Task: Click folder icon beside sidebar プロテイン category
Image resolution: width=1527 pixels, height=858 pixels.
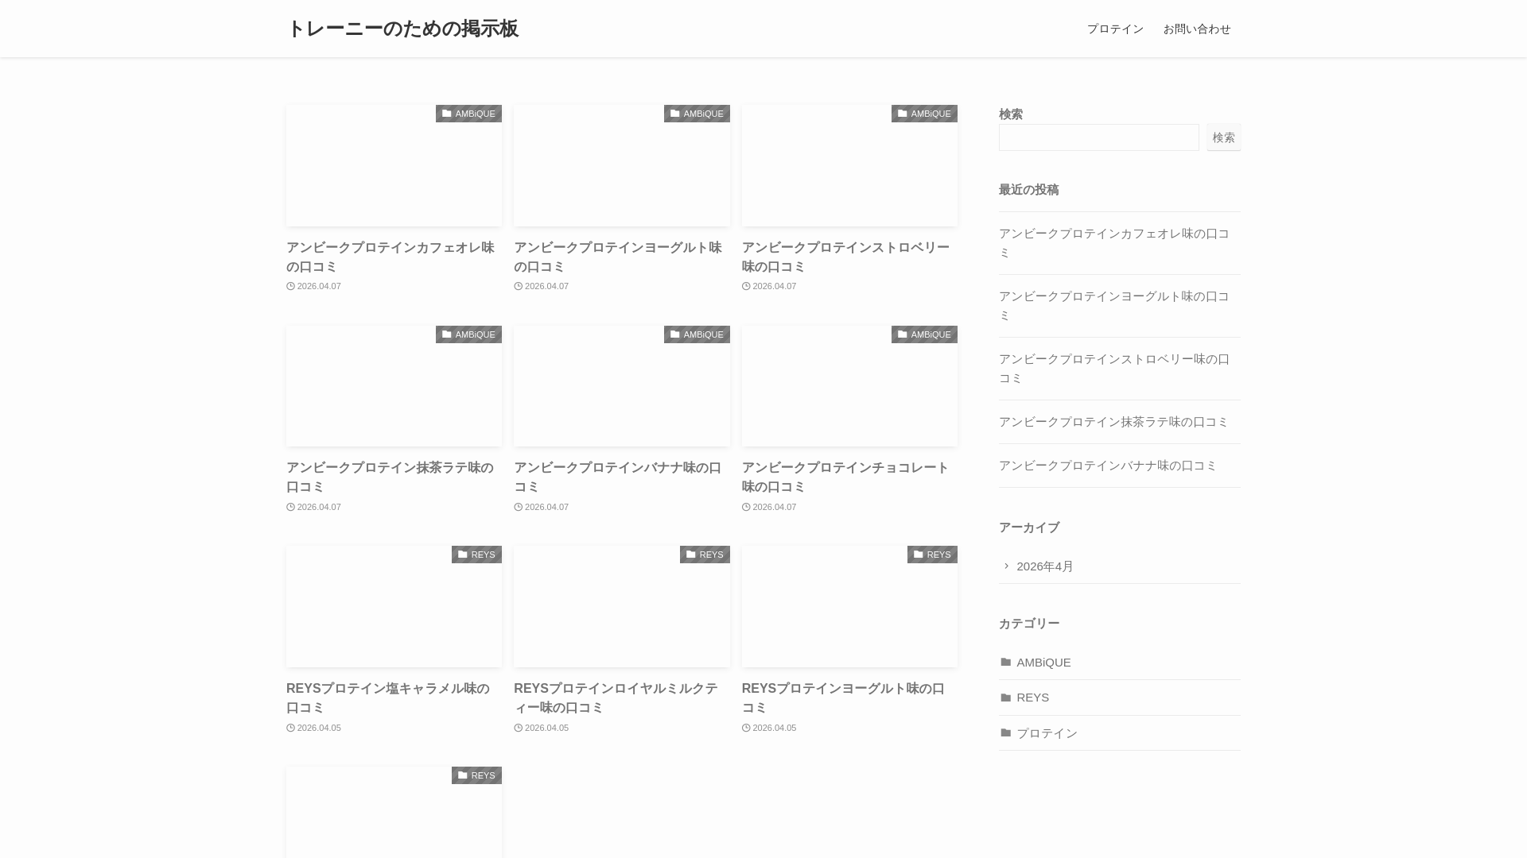Action: (x=1006, y=733)
